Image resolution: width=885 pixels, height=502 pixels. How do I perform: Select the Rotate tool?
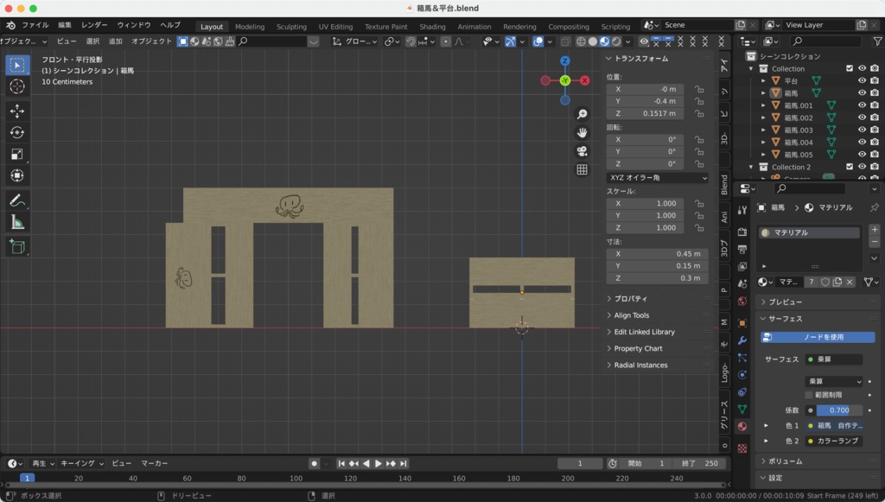pyautogui.click(x=17, y=132)
